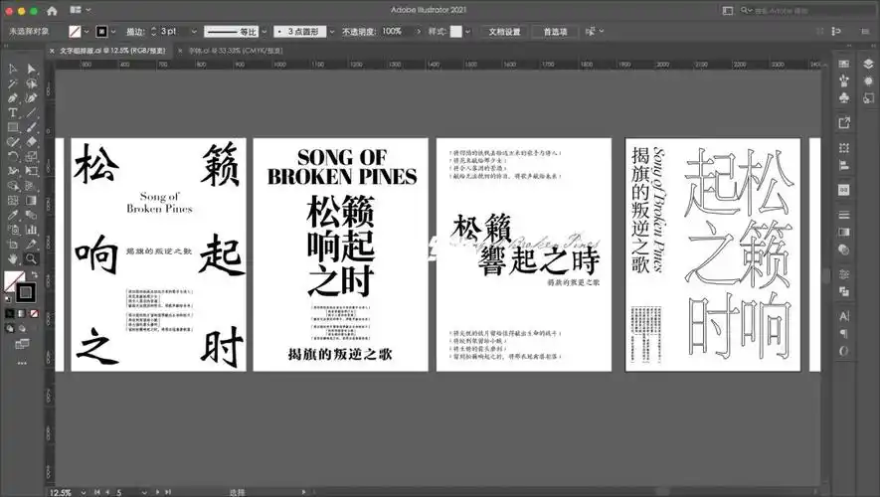Screen dimensions: 880x497
Task: Activate the Type tool
Action: (12, 112)
